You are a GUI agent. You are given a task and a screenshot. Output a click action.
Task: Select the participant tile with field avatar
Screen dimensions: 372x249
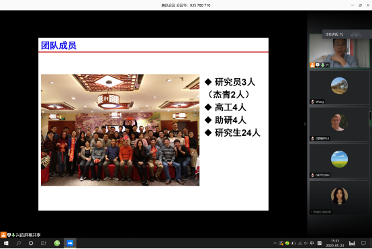coord(340,161)
